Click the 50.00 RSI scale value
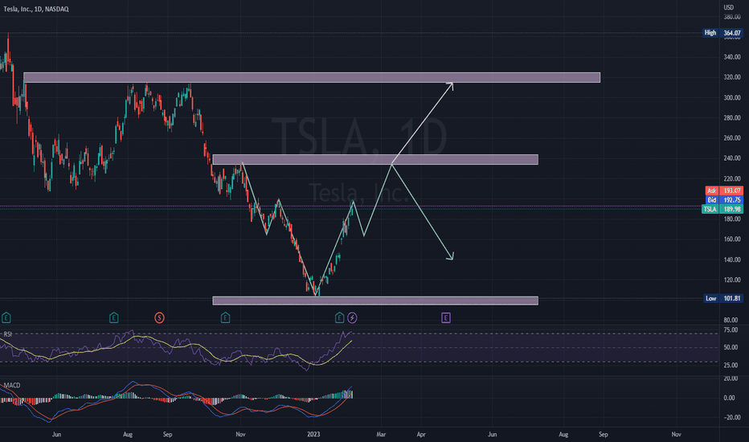This screenshot has height=442, width=749. (x=731, y=347)
